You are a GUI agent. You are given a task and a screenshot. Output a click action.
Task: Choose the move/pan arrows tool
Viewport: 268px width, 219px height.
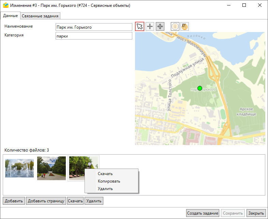click(160, 27)
